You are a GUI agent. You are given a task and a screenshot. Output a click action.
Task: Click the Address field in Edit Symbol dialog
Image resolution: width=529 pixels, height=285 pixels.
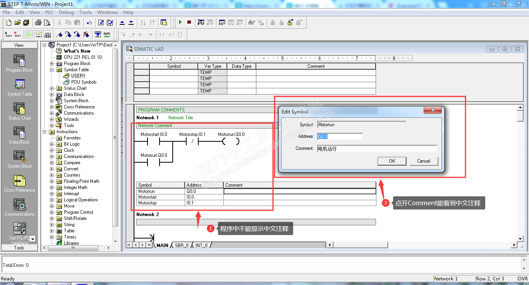click(x=340, y=136)
